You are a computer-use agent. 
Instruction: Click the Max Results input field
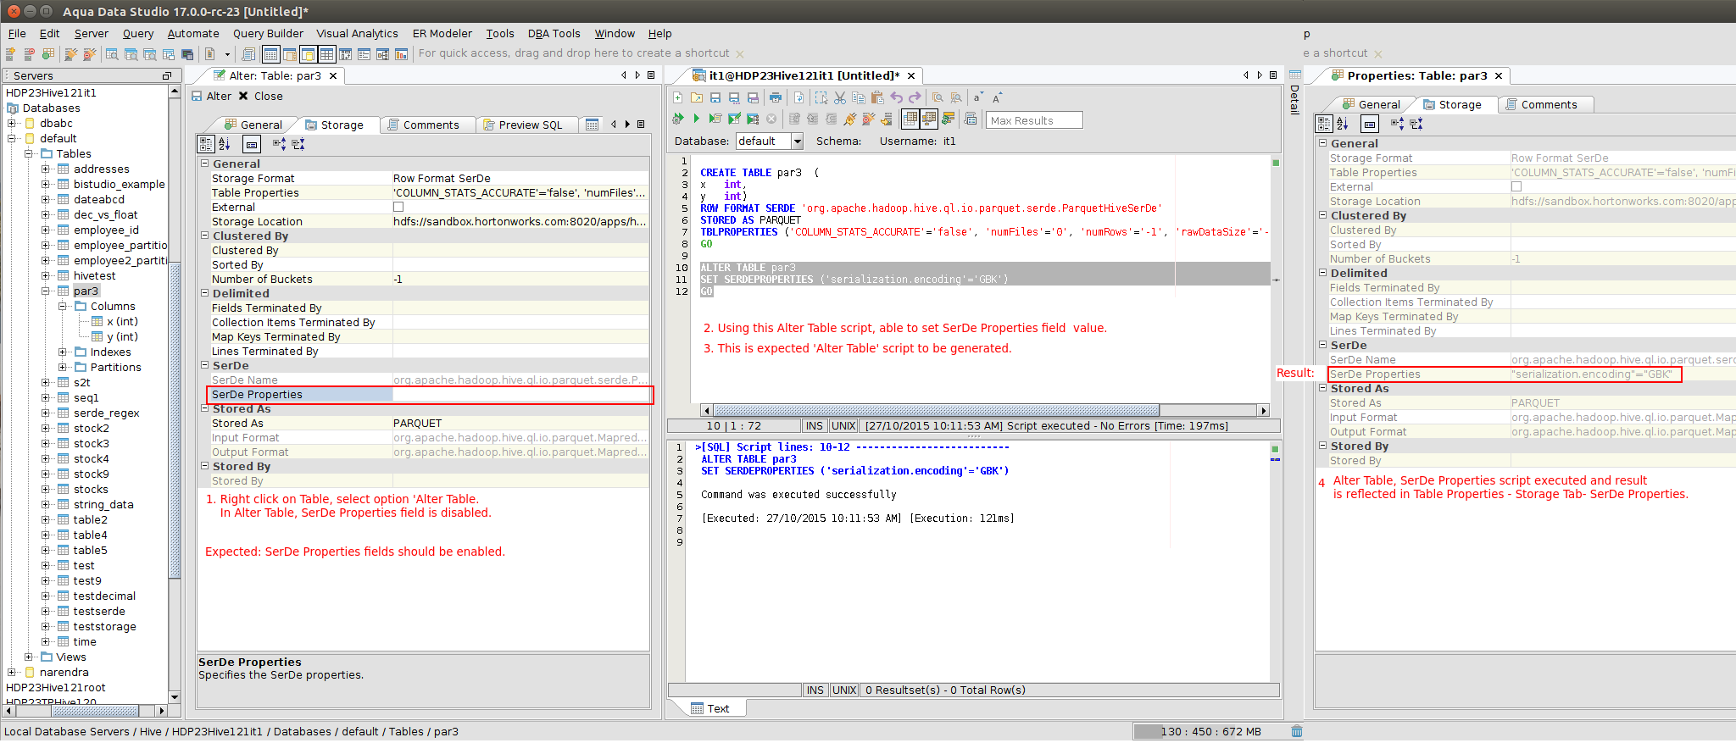(x=1035, y=120)
